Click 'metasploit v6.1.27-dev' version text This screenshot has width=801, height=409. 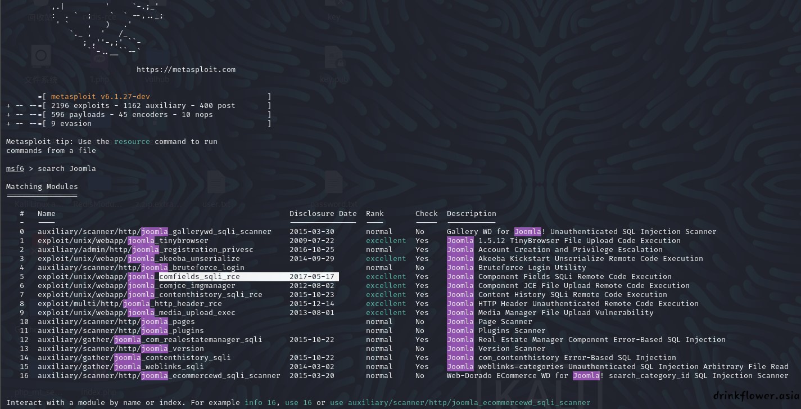pyautogui.click(x=101, y=97)
